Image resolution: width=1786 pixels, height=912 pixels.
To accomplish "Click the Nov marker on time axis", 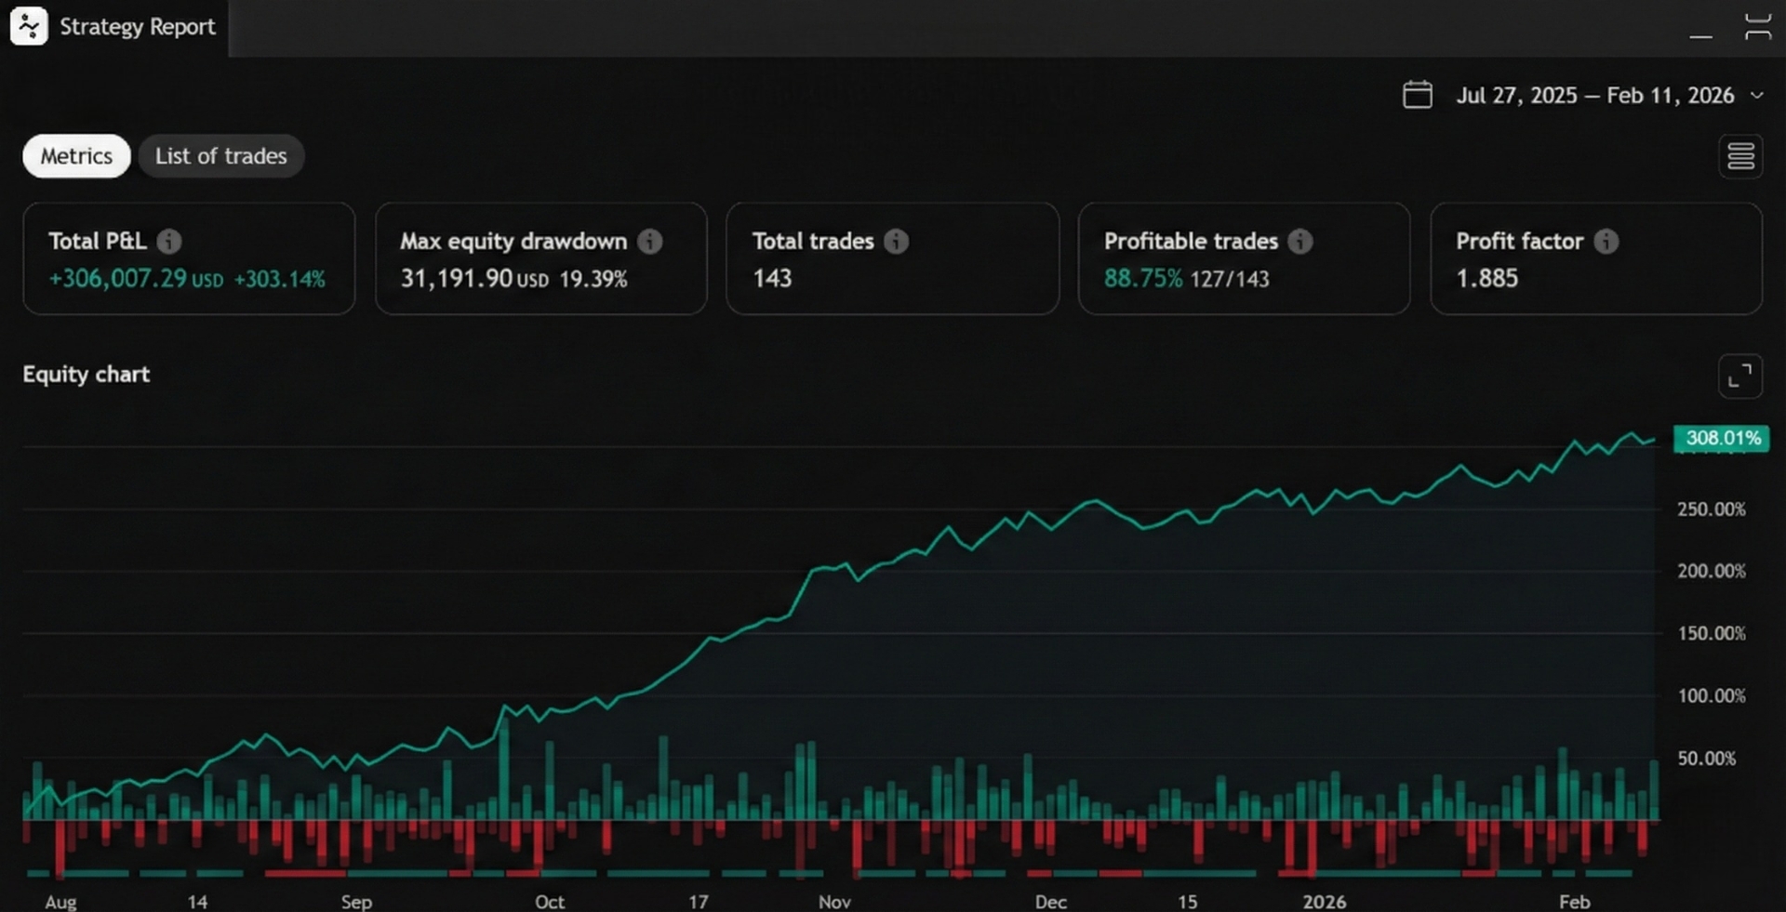I will (x=834, y=902).
